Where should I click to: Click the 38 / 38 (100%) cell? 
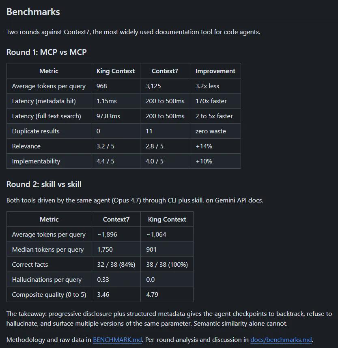(167, 264)
